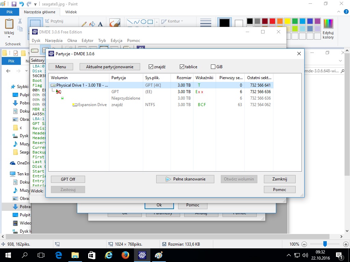This screenshot has height=262, width=350.
Task: Open Firefox from the taskbar
Action: (x=125, y=255)
